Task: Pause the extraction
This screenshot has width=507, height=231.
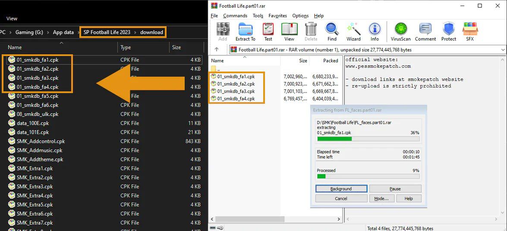Action: point(395,189)
